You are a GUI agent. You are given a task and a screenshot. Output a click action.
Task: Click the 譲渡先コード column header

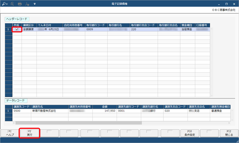point(22,107)
